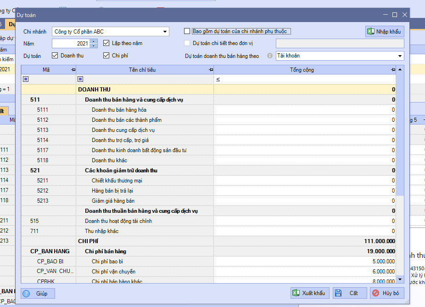The image size is (425, 307).
Task: Pin the Tổng cộng column
Action: tap(393, 70)
